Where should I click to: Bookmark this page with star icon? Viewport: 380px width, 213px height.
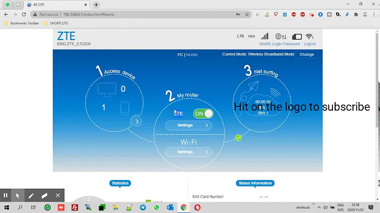tap(247, 15)
